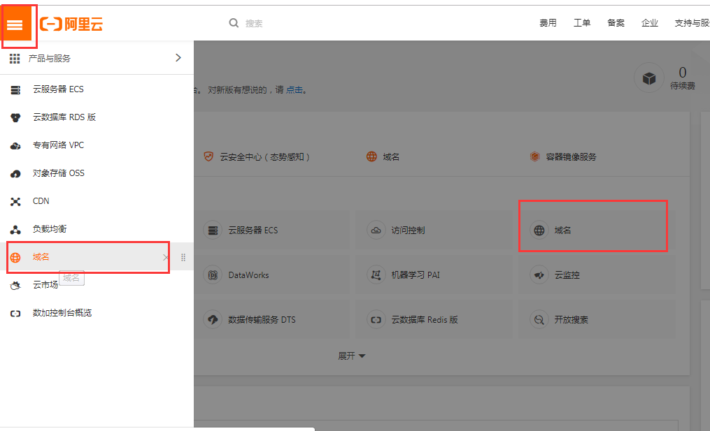Select 备案 from the top bar
The height and width of the screenshot is (431, 710).
tap(616, 22)
